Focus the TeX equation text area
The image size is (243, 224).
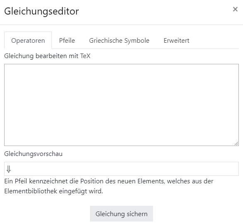coord(121,105)
